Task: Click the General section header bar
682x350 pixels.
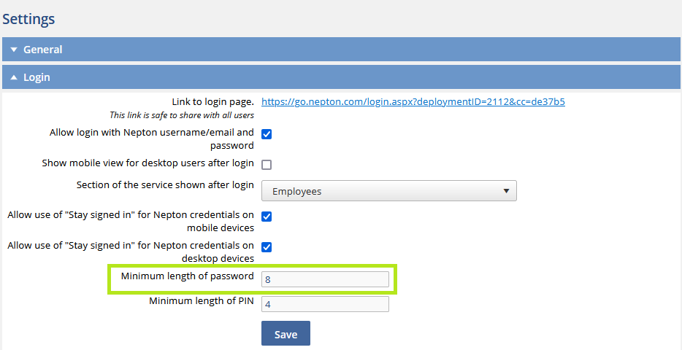Action: [x=341, y=49]
